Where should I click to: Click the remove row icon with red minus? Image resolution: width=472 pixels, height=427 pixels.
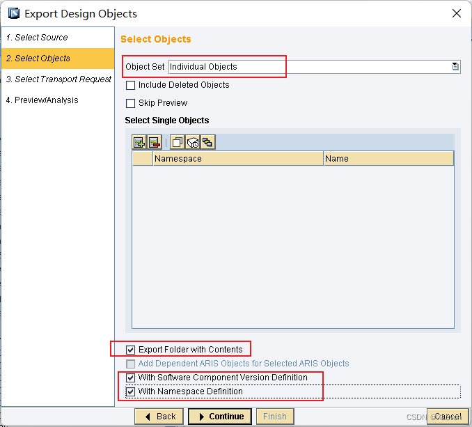point(155,142)
